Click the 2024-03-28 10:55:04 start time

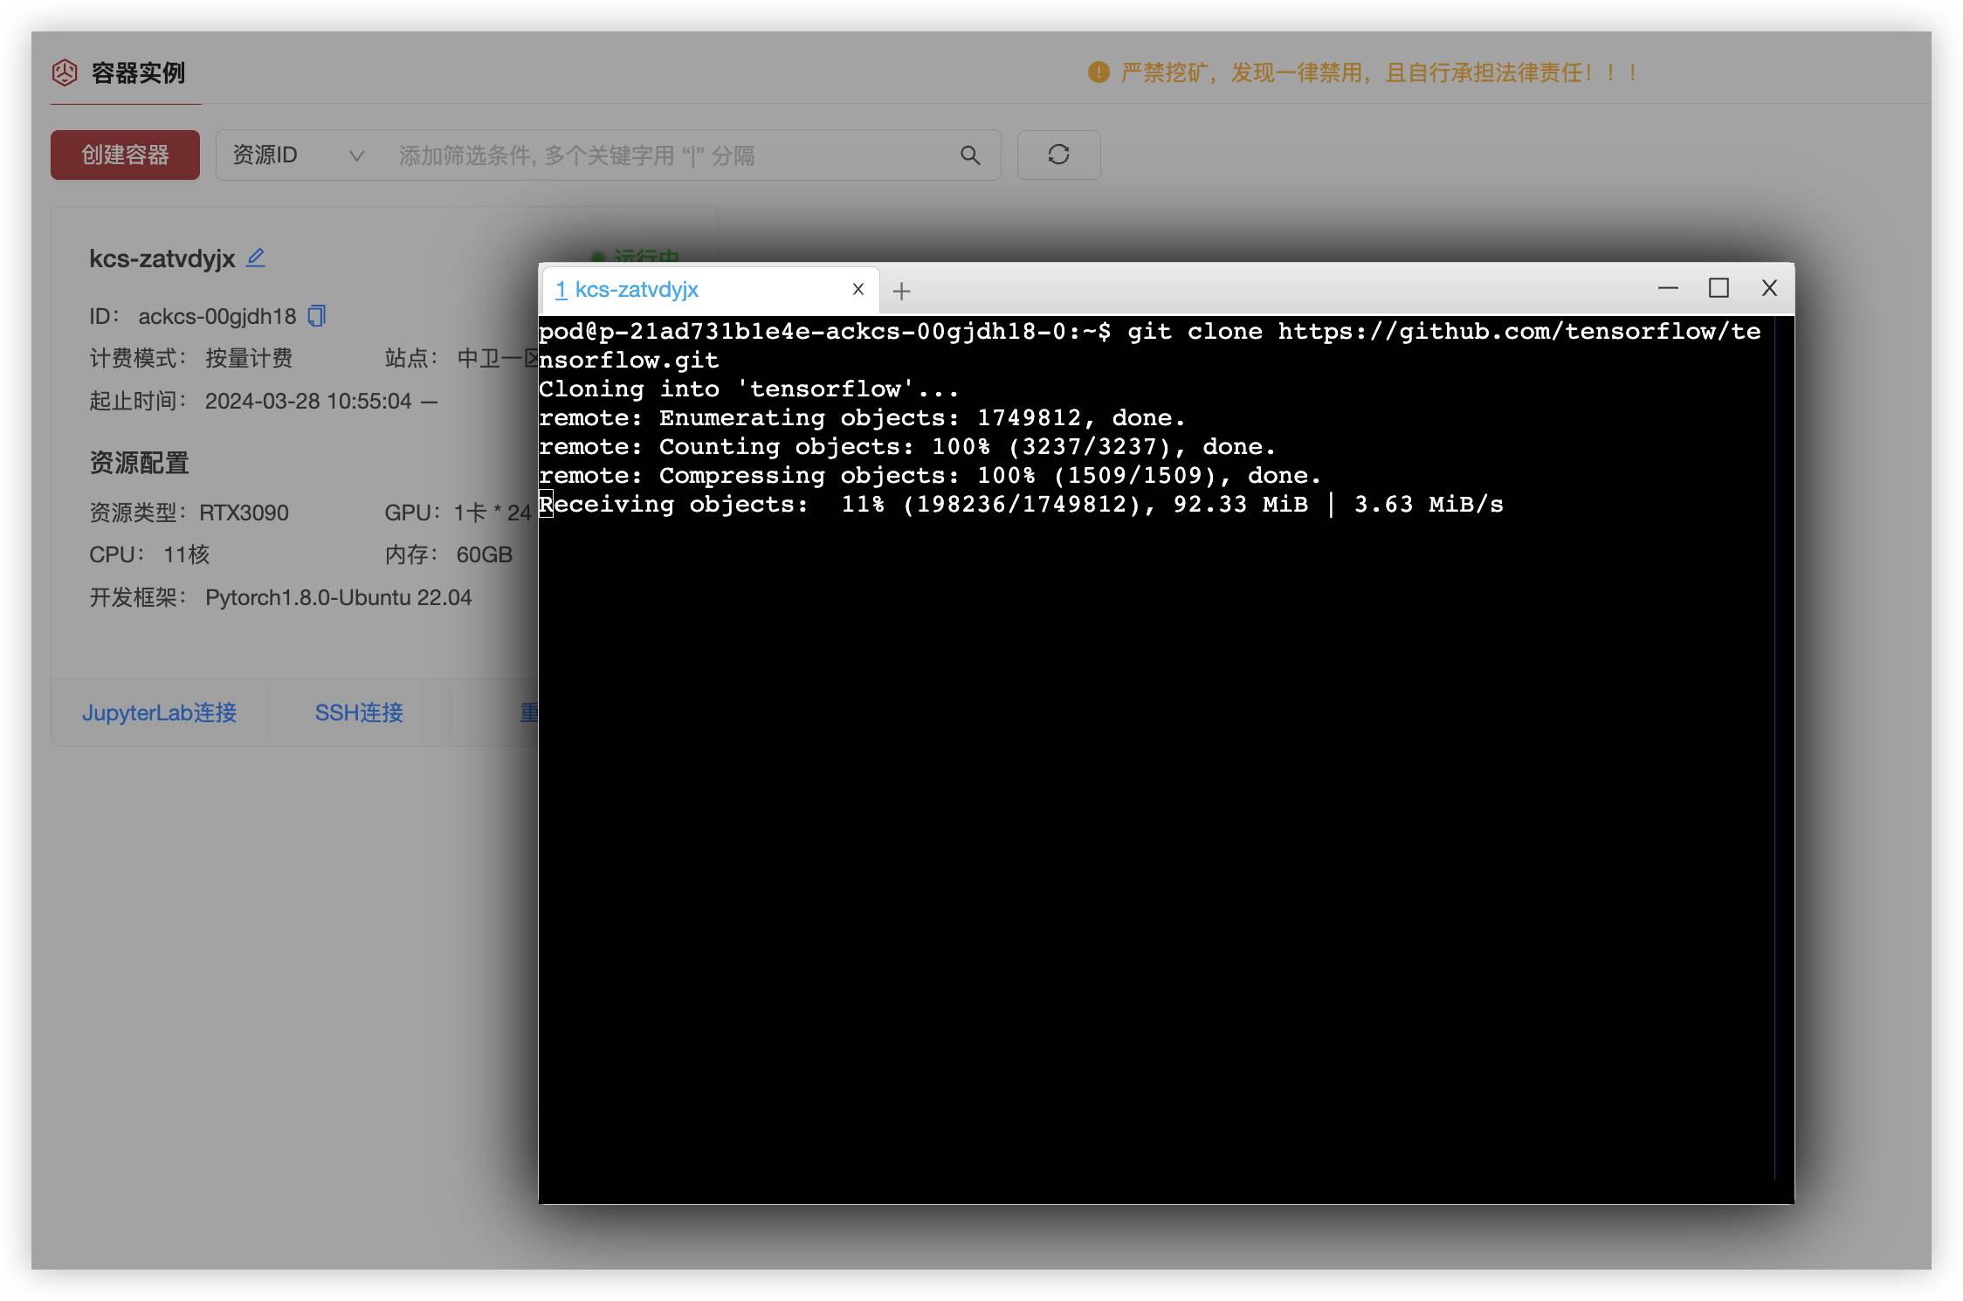pyautogui.click(x=308, y=401)
